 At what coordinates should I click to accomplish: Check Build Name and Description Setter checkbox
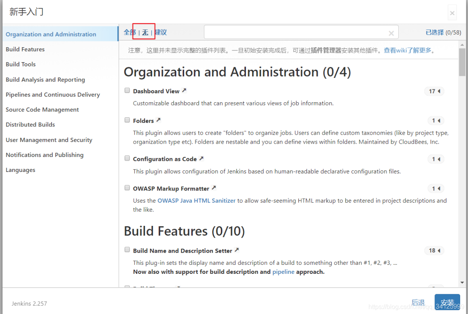[127, 249]
